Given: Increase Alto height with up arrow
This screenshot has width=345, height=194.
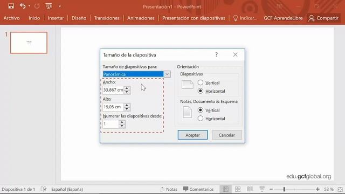Looking at the screenshot, I should (x=127, y=105).
